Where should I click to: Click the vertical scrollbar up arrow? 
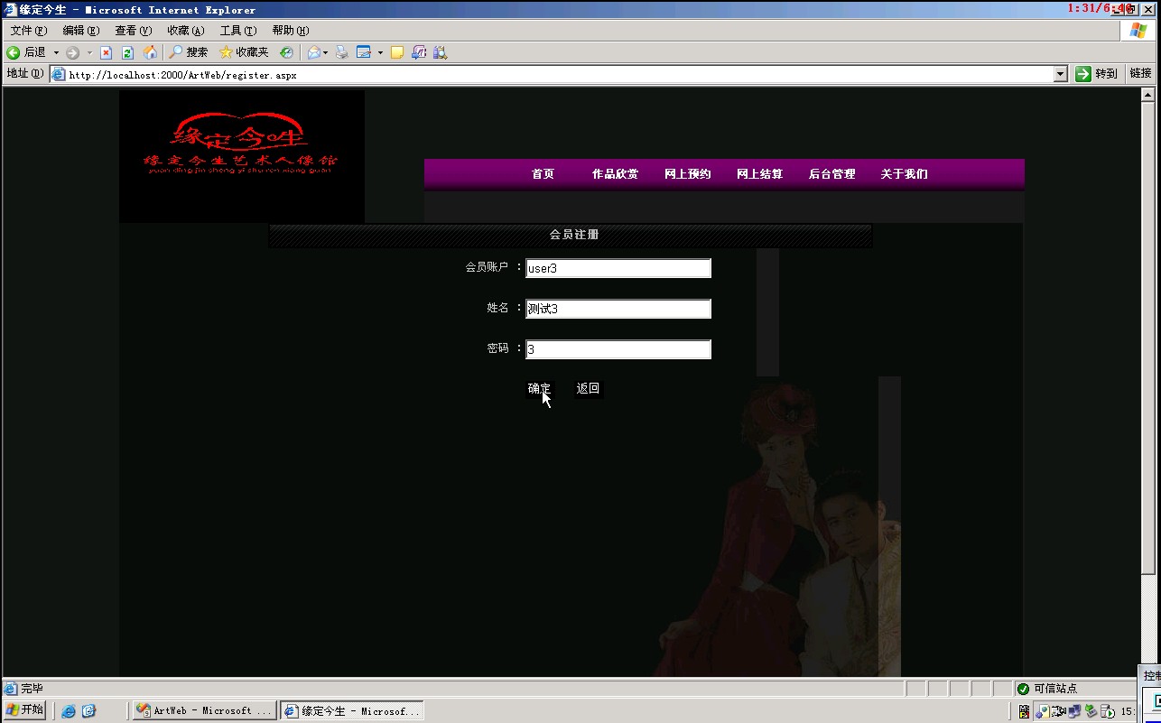[x=1148, y=94]
